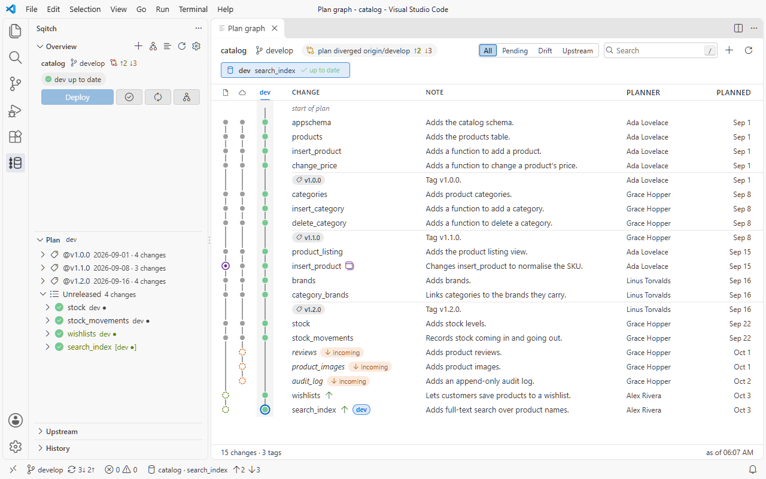
Task: Open the Explorer view in the activity bar
Action: coord(16,31)
